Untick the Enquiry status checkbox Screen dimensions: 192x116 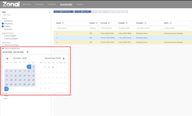point(3,26)
